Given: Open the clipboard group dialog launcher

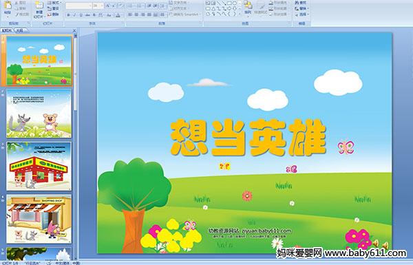Looking at the screenshot, I should tap(29, 23).
